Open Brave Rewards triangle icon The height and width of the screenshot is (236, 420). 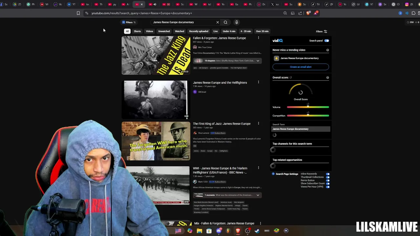(316, 13)
